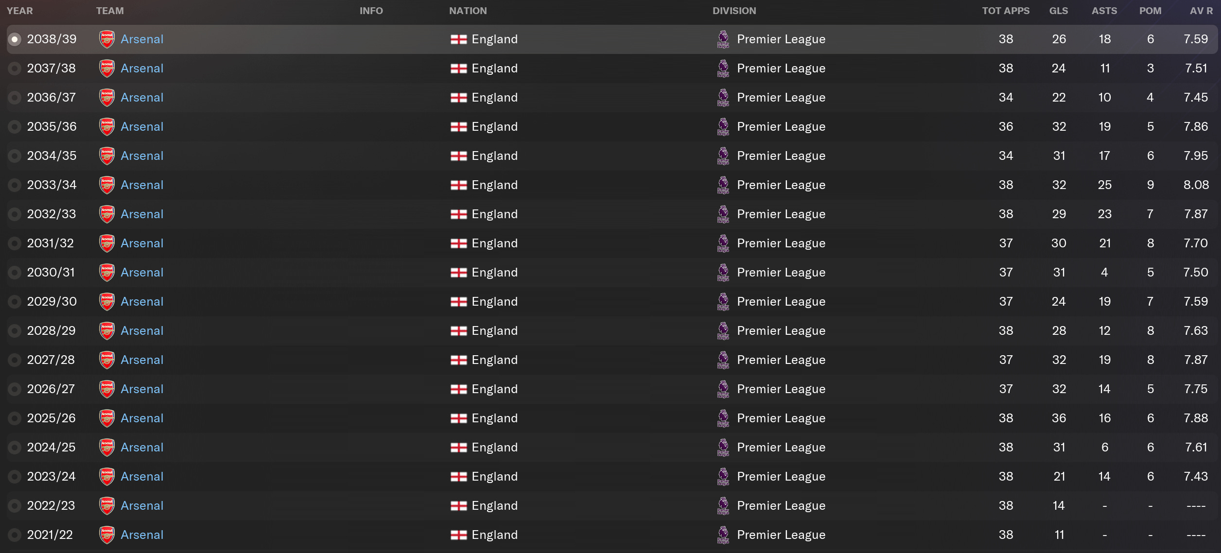This screenshot has height=553, width=1221.
Task: Sort table by GLS column header
Action: (1058, 11)
